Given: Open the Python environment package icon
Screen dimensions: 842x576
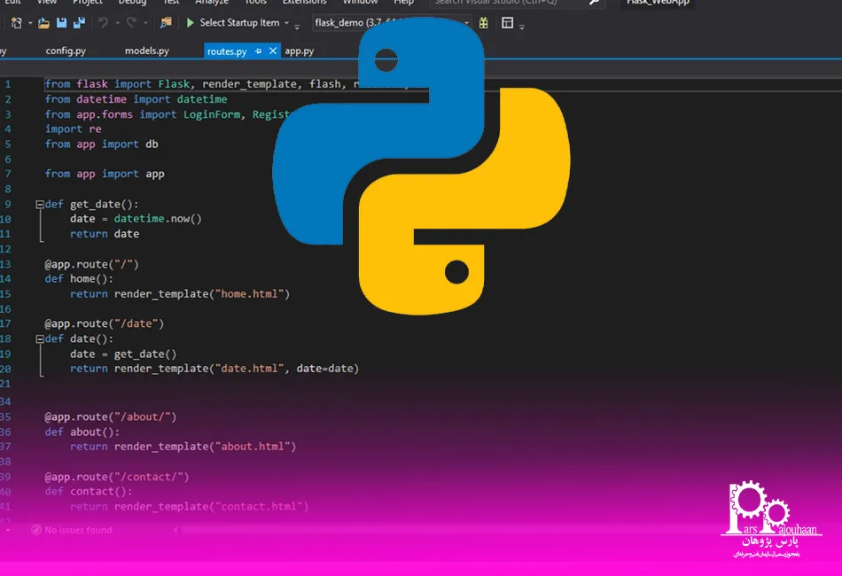Looking at the screenshot, I should [x=483, y=23].
